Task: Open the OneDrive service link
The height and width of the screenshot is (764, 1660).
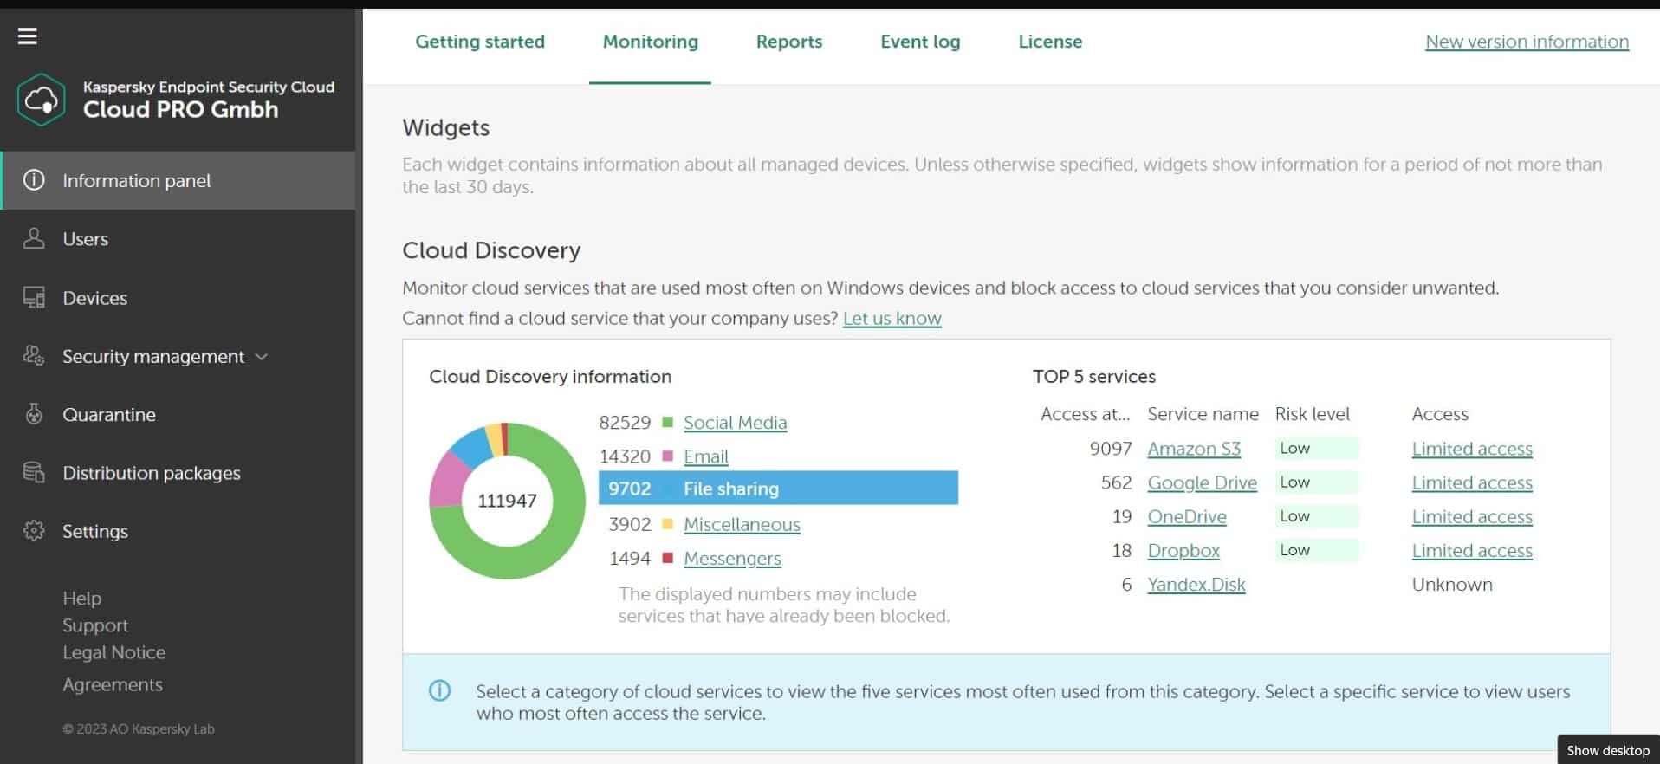Action: click(x=1187, y=516)
